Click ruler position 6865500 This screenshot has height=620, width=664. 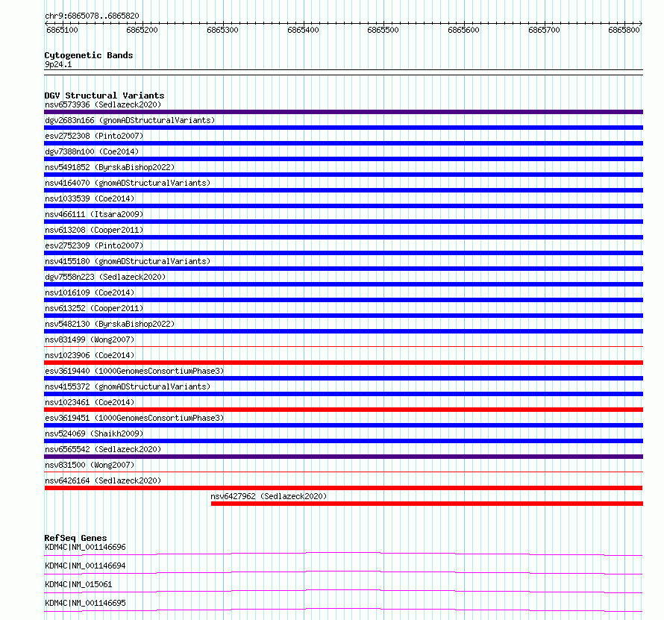coord(383,30)
